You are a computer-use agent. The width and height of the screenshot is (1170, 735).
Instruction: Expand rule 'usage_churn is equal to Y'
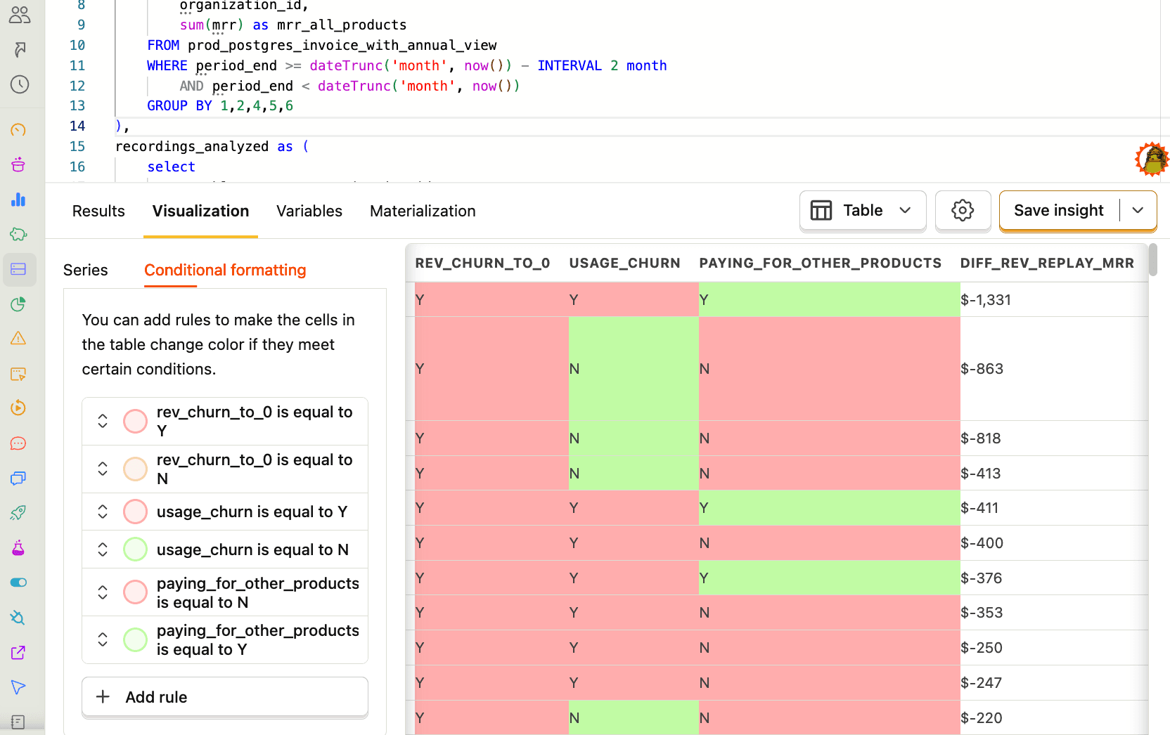point(103,512)
